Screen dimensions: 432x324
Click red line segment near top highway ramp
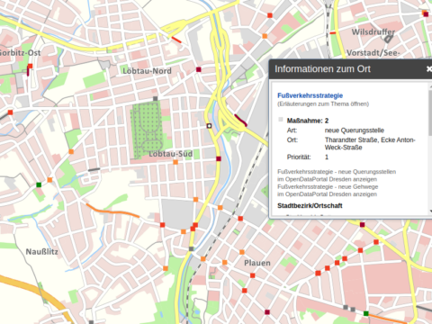[x=176, y=40]
